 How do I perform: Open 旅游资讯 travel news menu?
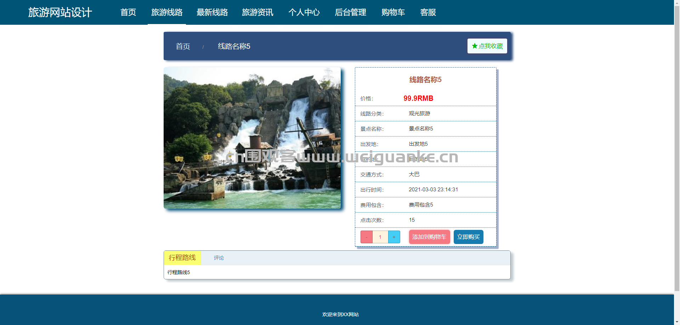(257, 12)
